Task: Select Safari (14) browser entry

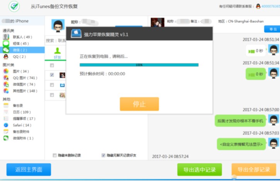Action: (22, 125)
